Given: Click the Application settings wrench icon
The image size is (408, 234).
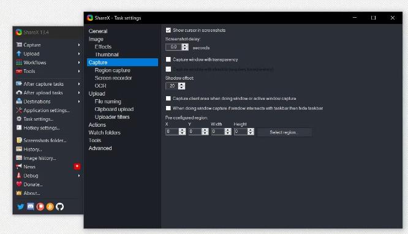Looking at the screenshot, I should pos(19,110).
